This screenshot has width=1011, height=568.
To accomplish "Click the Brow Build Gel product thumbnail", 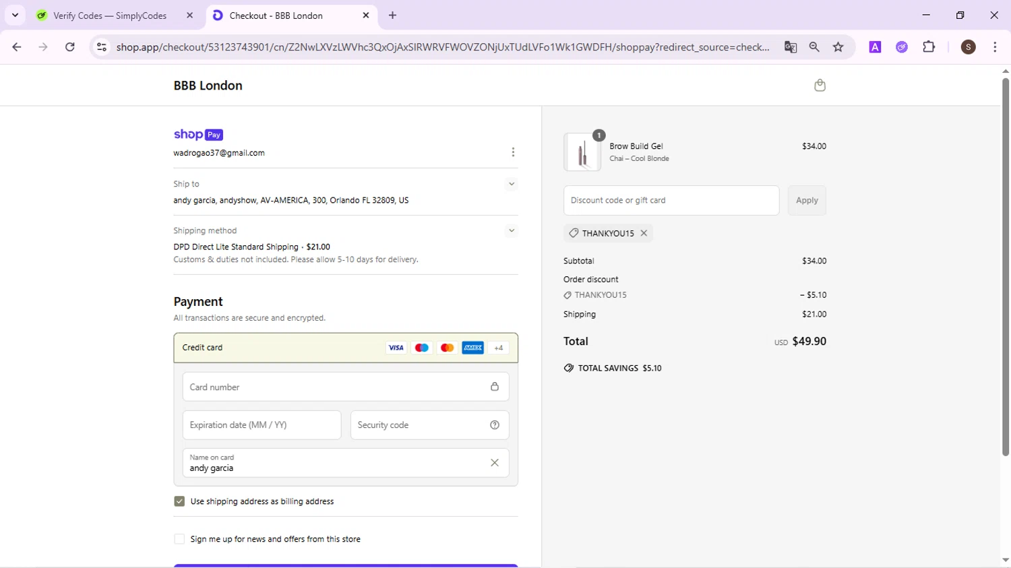I will point(582,152).
